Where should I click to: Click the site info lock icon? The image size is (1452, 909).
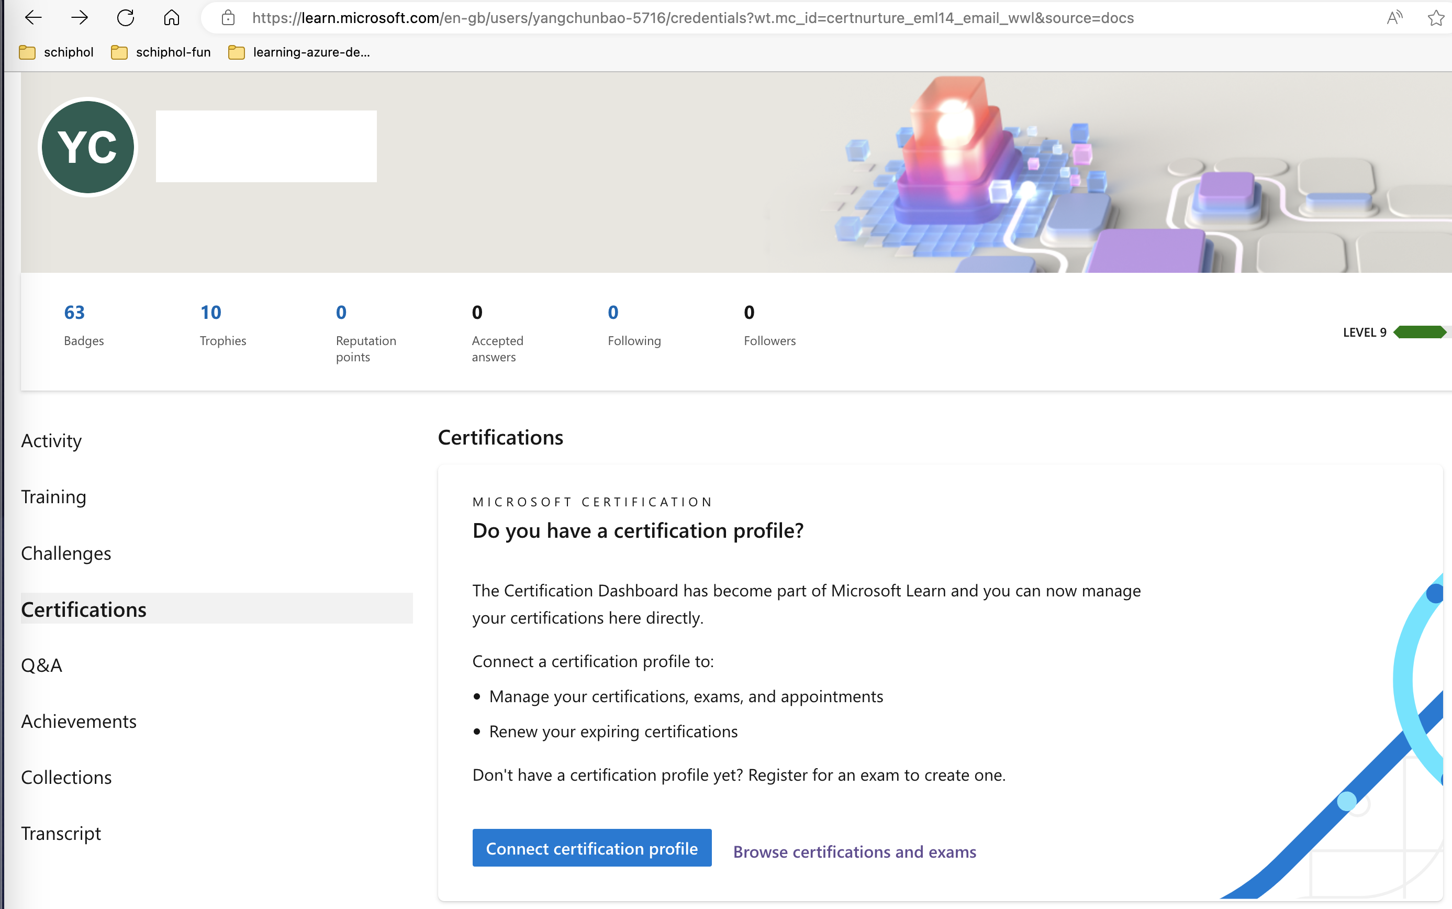(x=228, y=18)
